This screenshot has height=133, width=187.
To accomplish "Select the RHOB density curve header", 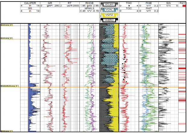I will click(90, 2).
